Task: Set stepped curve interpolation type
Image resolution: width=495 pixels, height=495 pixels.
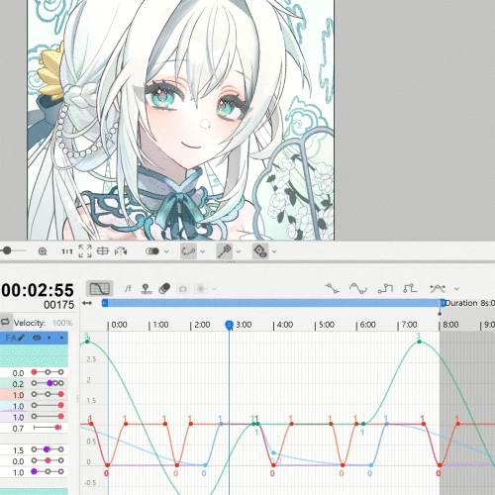Action: pos(385,289)
